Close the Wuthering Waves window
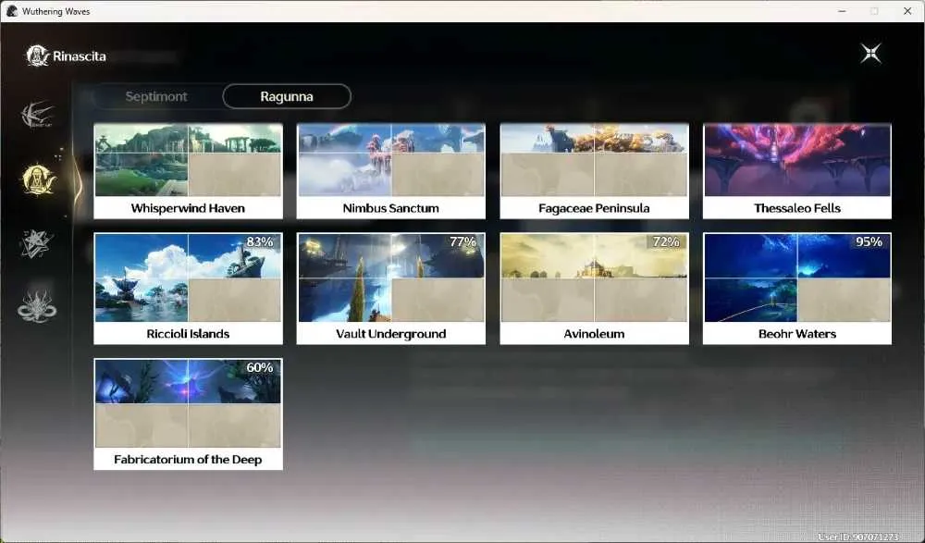The image size is (925, 543). [x=907, y=11]
